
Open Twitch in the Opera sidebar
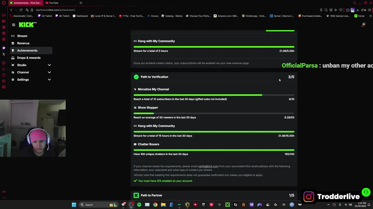pos(4,48)
